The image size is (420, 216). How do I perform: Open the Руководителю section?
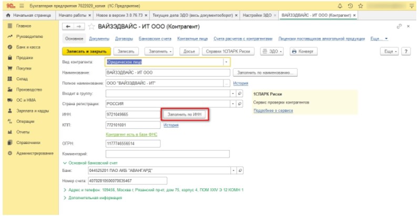pos(29,36)
